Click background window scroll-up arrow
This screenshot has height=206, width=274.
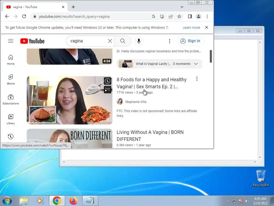[x=260, y=42]
